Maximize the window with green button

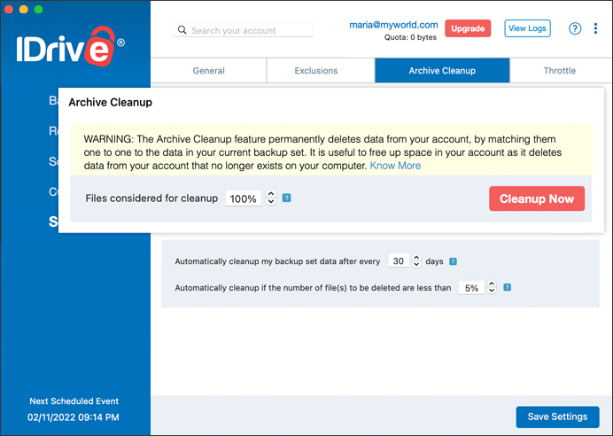[38, 9]
